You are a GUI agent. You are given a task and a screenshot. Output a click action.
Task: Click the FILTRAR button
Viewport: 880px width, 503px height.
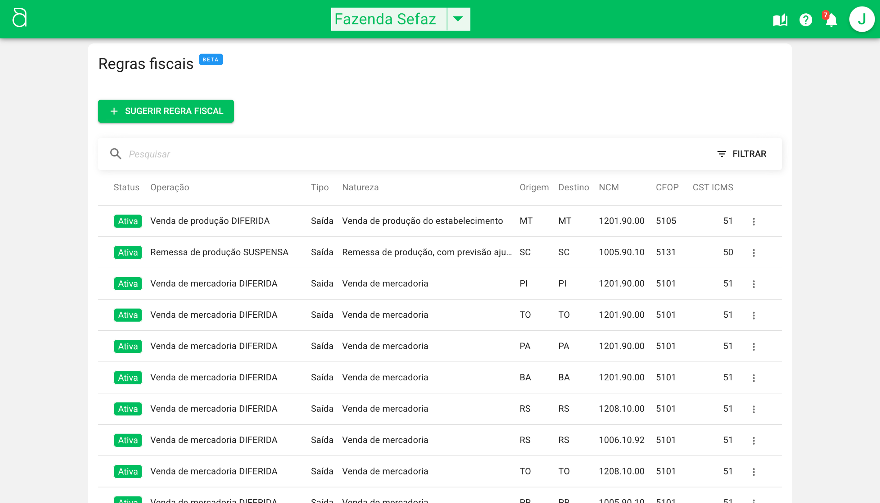coord(742,154)
